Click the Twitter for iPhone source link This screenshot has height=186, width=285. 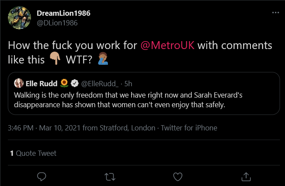(189, 128)
